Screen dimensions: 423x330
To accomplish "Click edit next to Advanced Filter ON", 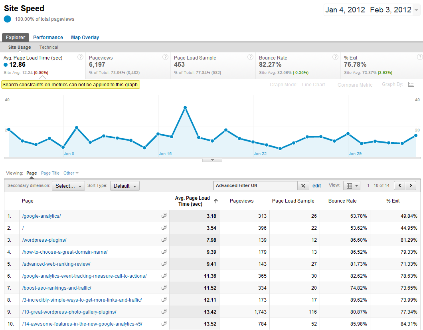I will point(316,185).
